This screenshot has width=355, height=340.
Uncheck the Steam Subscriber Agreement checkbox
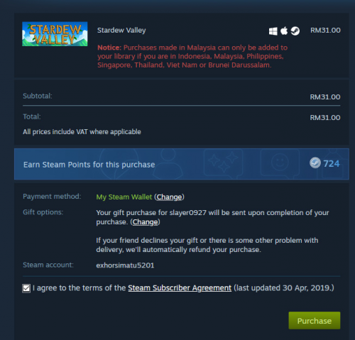point(26,288)
